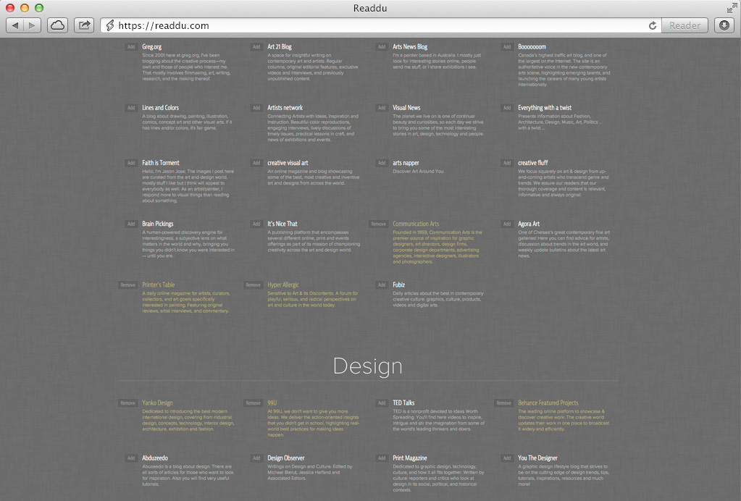The image size is (741, 501).
Task: Add the Art 21 Blog feed
Action: 256,47
